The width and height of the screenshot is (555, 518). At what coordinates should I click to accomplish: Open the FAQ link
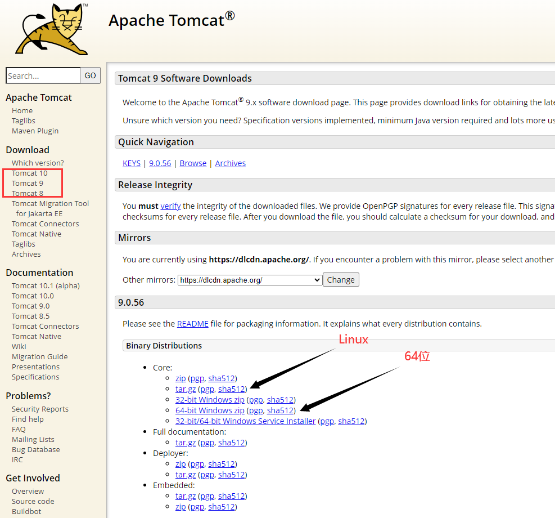(x=19, y=430)
